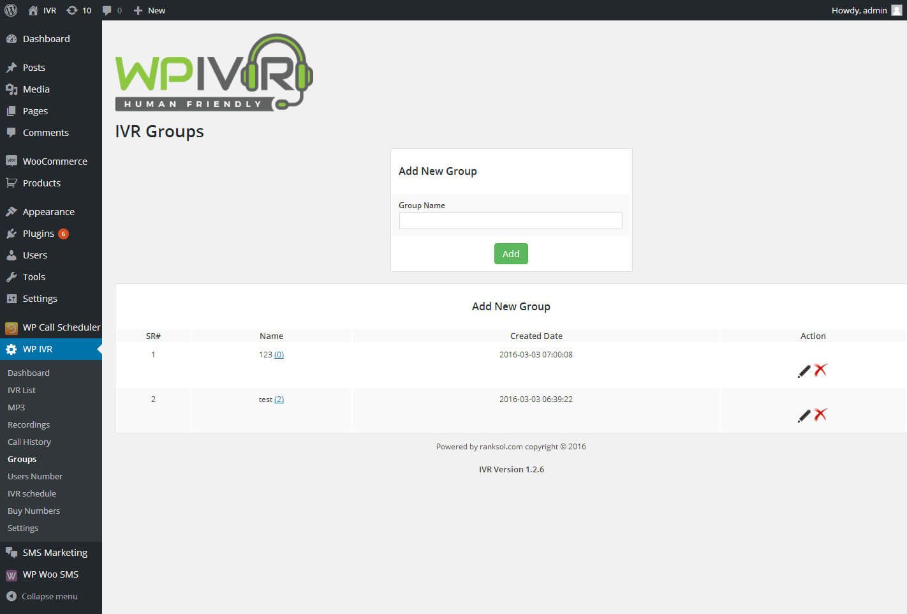Click the Comments bubble icon in sidebar
This screenshot has width=907, height=614.
11,133
